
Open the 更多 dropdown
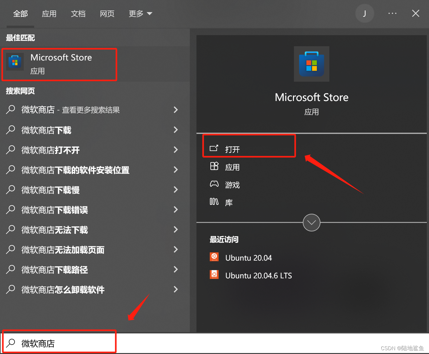coord(140,14)
